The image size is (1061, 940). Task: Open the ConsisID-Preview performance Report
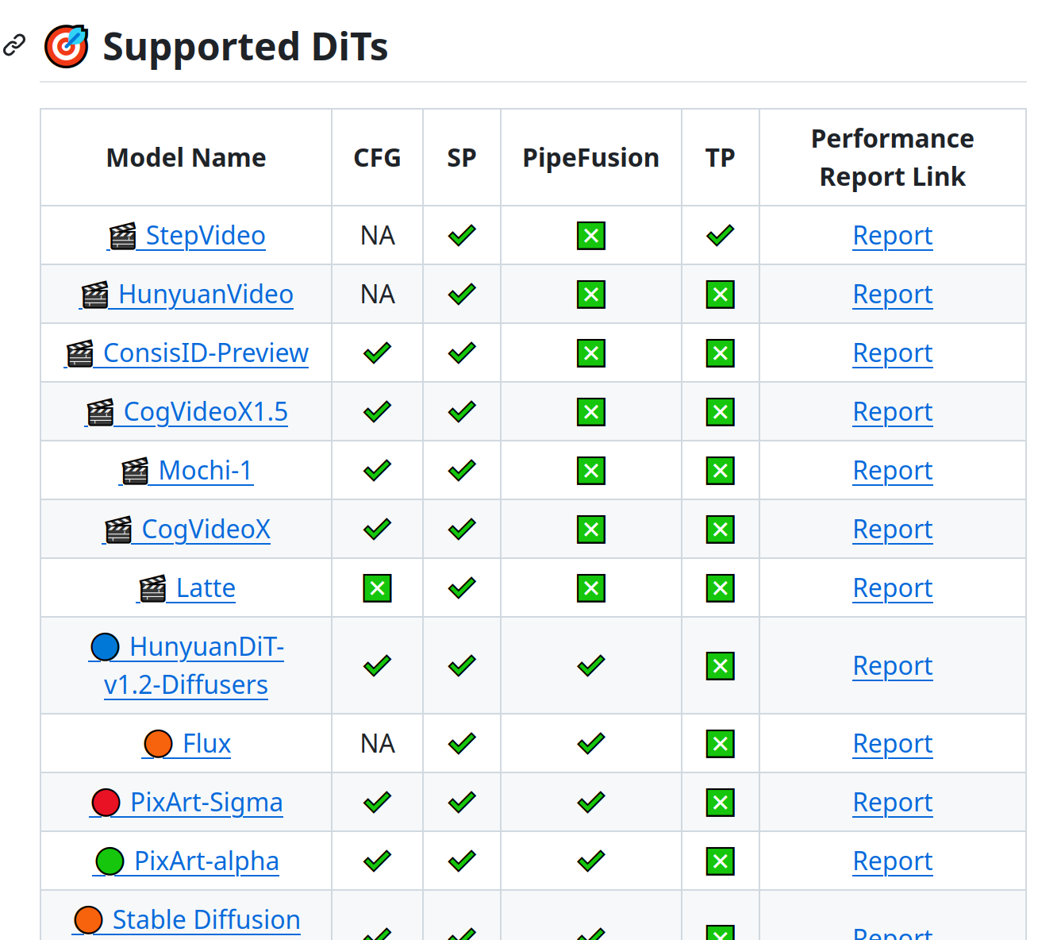pyautogui.click(x=893, y=353)
